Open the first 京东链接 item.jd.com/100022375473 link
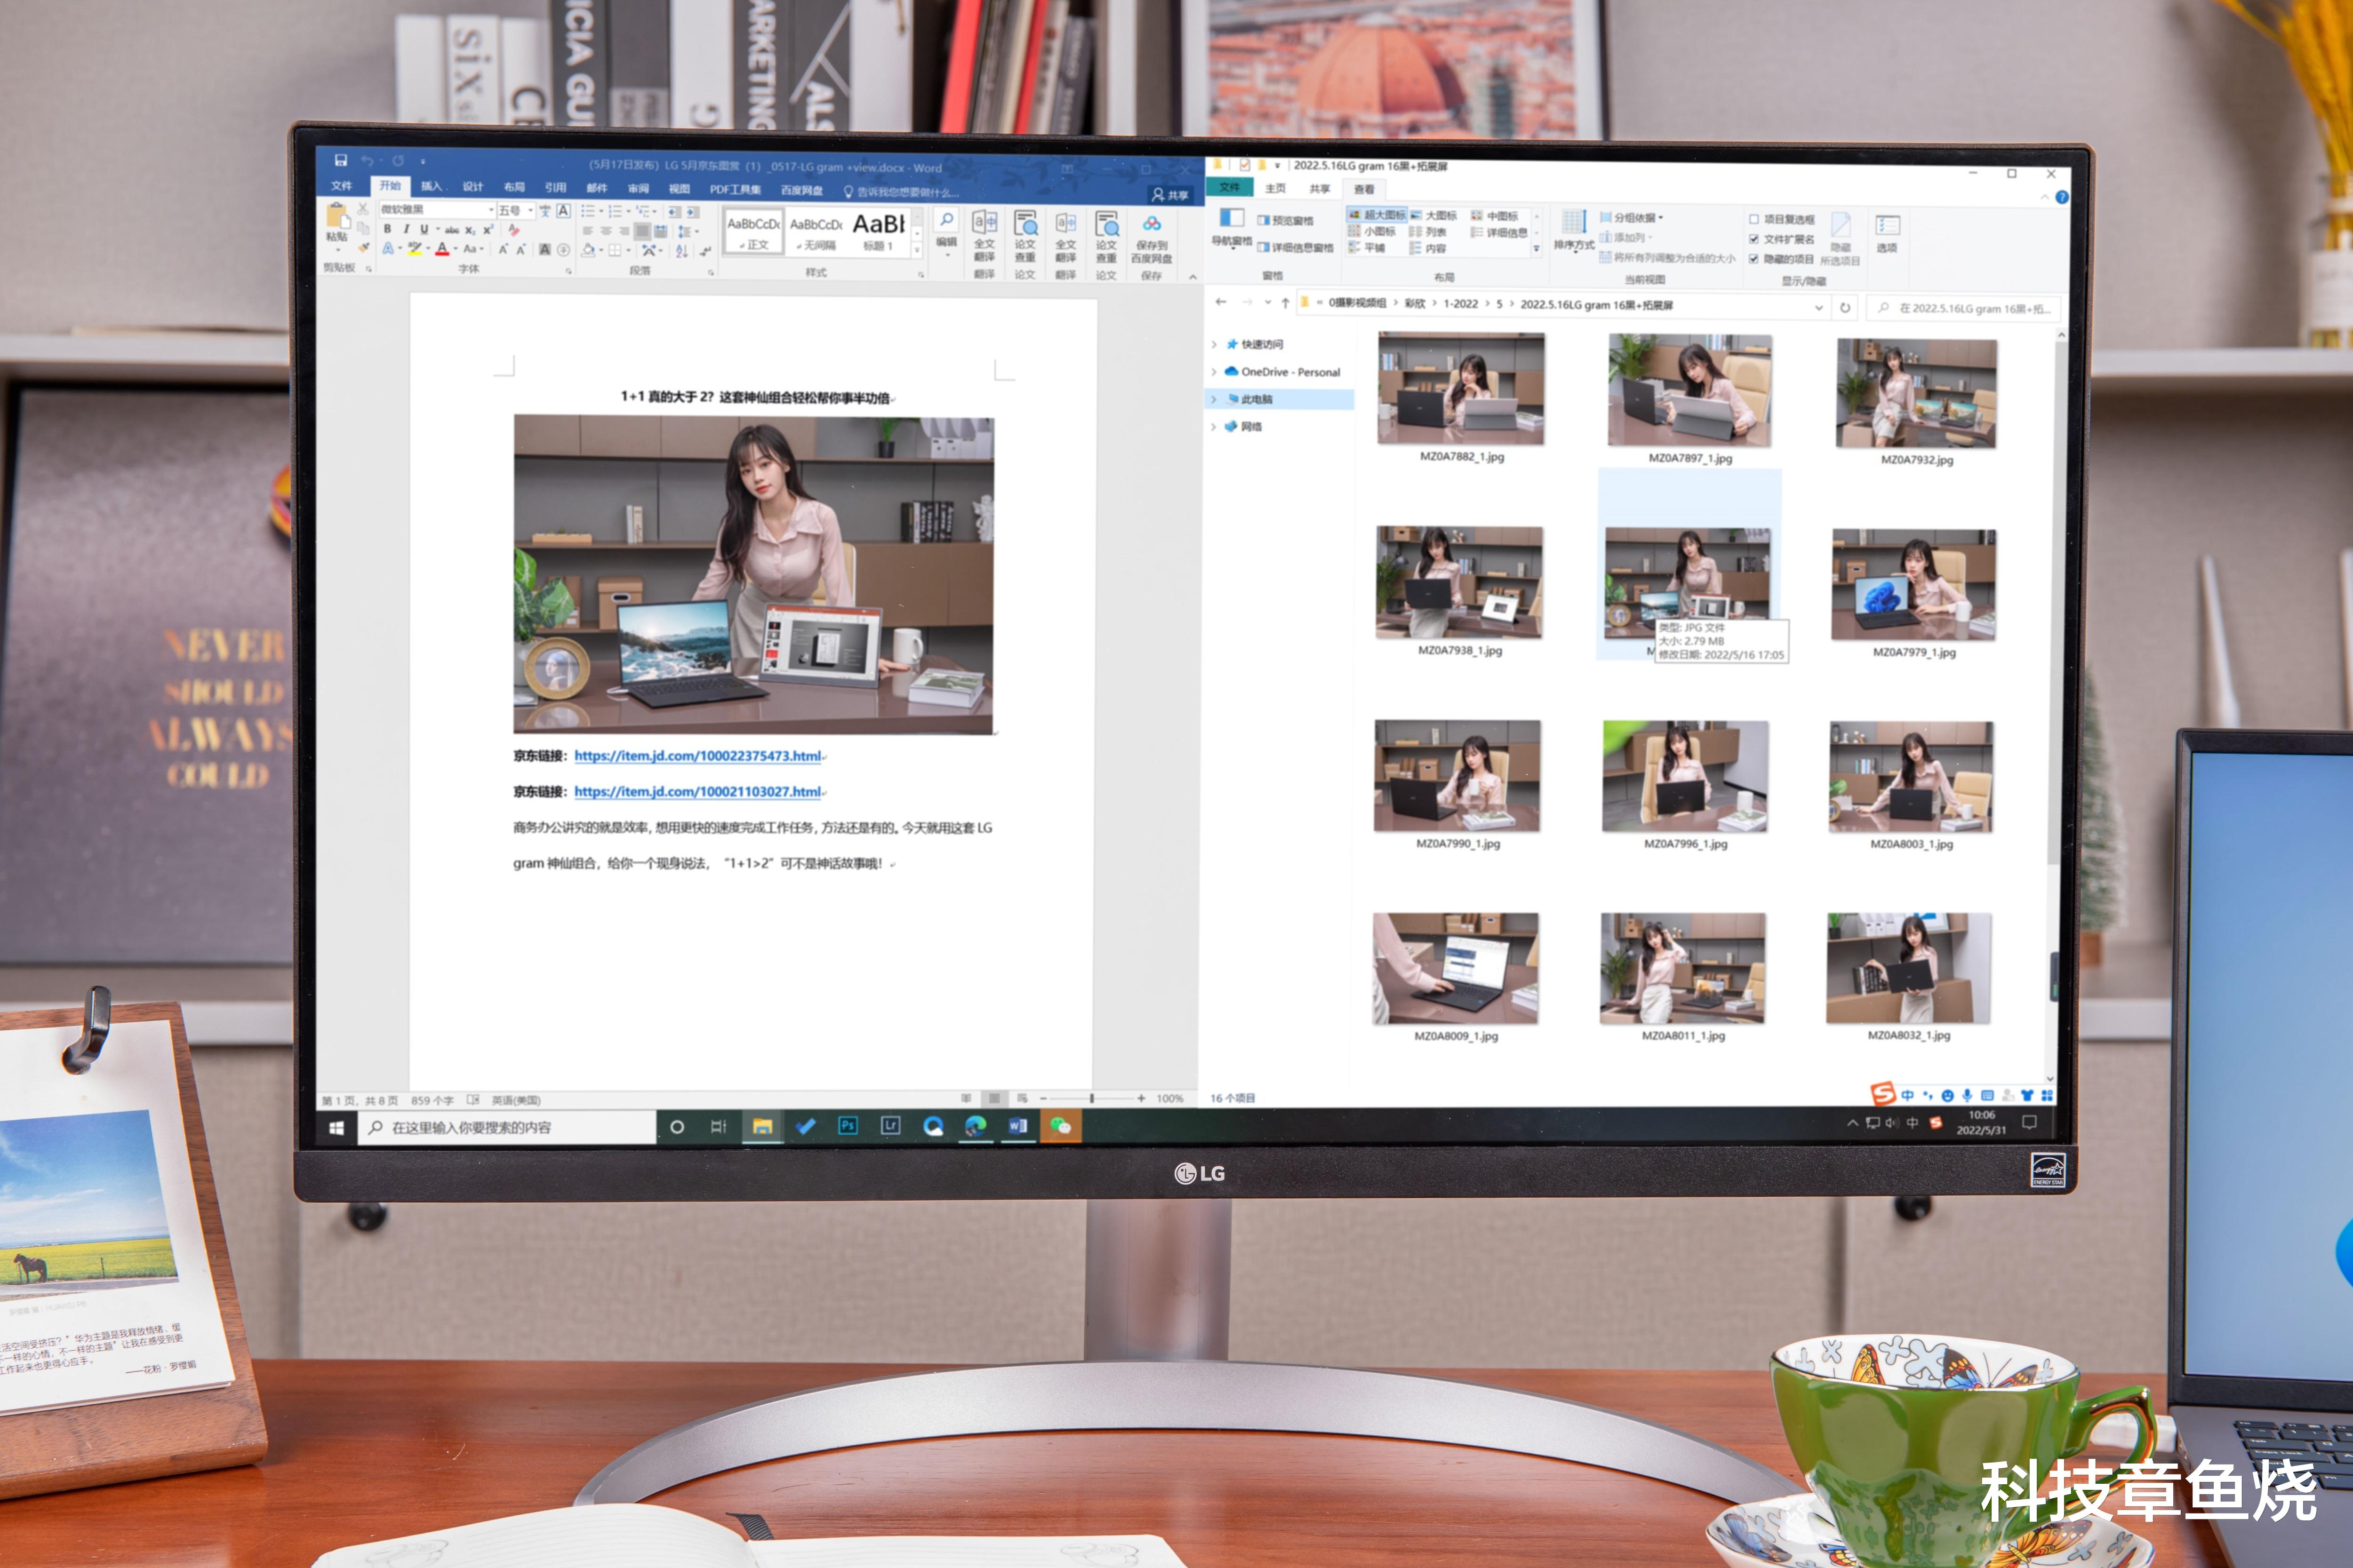The width and height of the screenshot is (2353, 1568). pyautogui.click(x=697, y=756)
